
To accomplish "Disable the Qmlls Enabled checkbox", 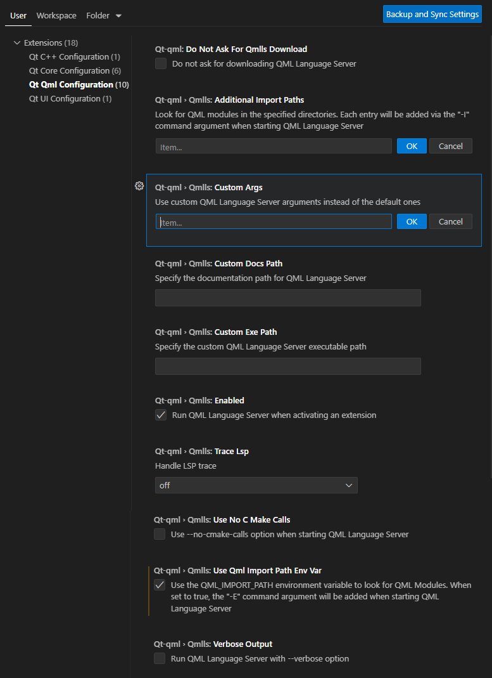I will point(160,415).
